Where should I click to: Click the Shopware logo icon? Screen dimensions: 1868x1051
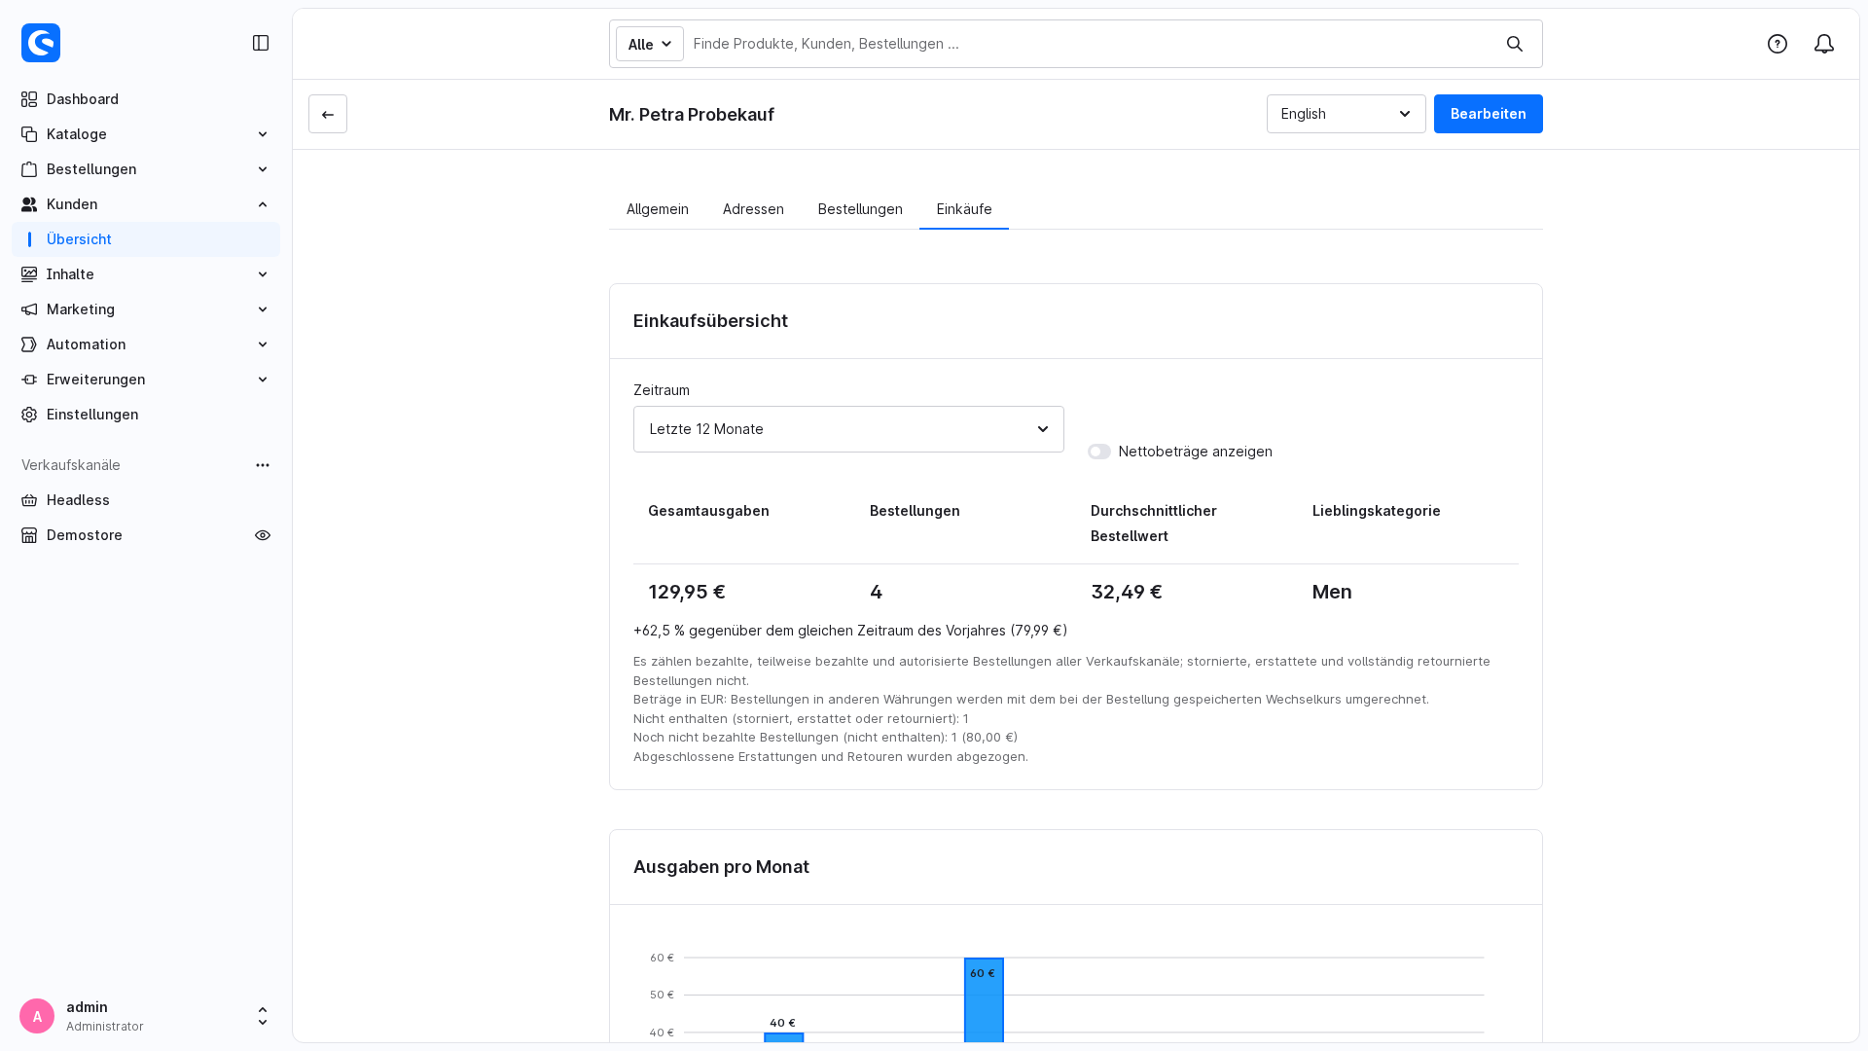click(x=41, y=43)
